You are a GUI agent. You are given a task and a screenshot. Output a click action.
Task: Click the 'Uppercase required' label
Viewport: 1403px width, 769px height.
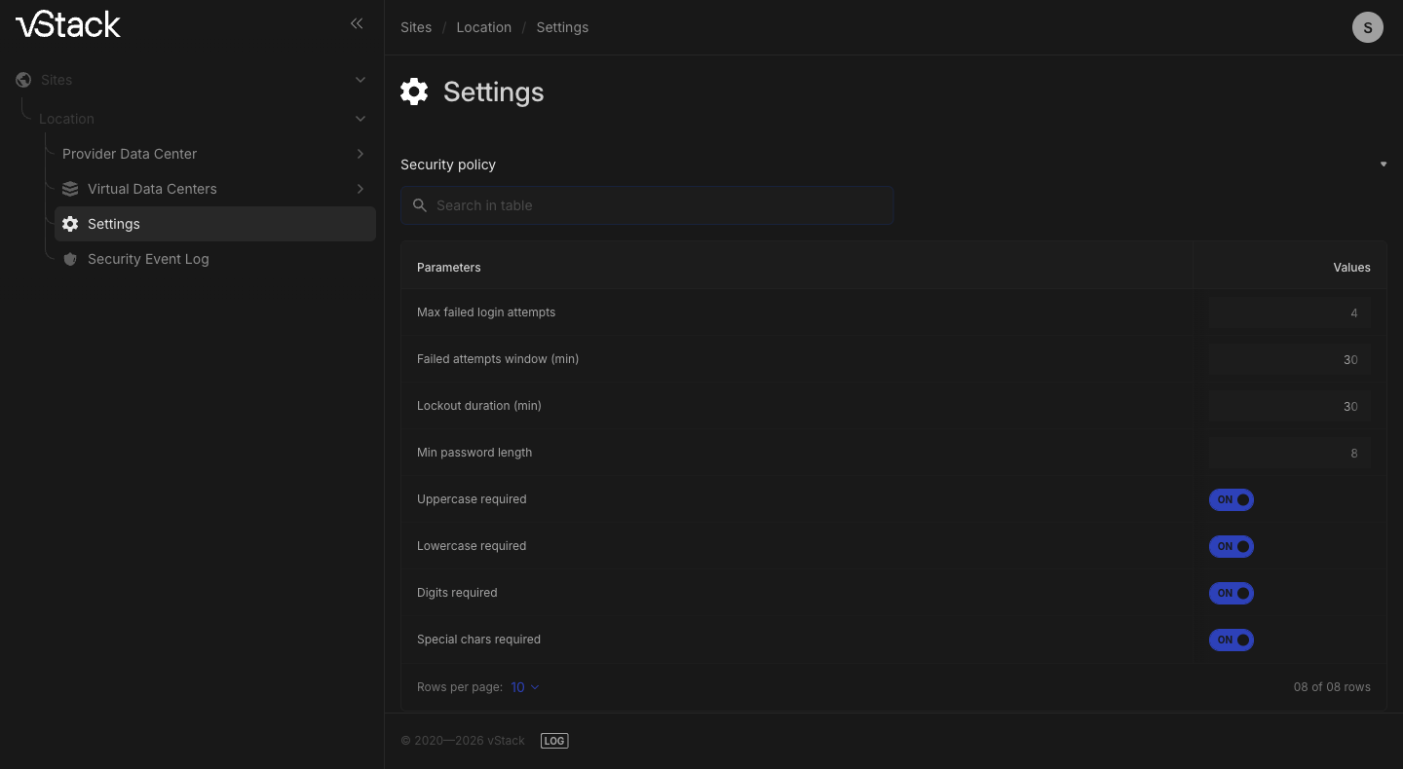472,499
